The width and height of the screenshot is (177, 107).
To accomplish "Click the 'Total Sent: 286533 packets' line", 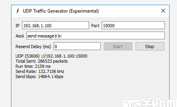I will click(42, 61).
